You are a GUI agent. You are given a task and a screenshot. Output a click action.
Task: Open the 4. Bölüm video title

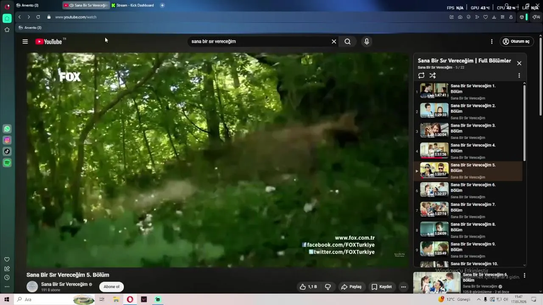pos(473,148)
